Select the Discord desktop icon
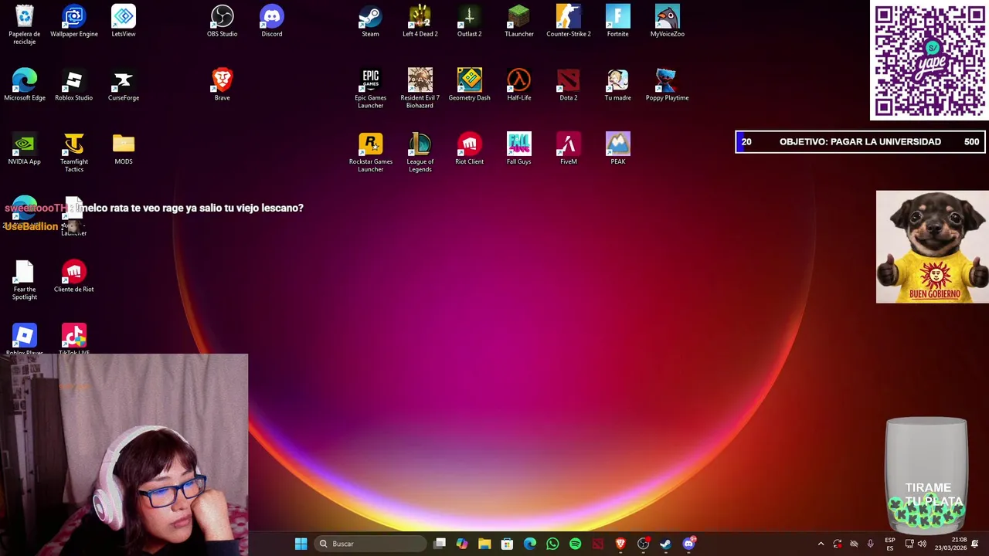 click(x=272, y=22)
